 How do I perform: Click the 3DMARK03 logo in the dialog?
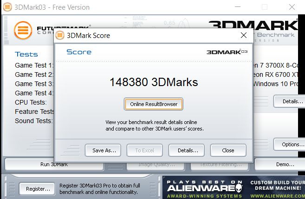pos(227,52)
